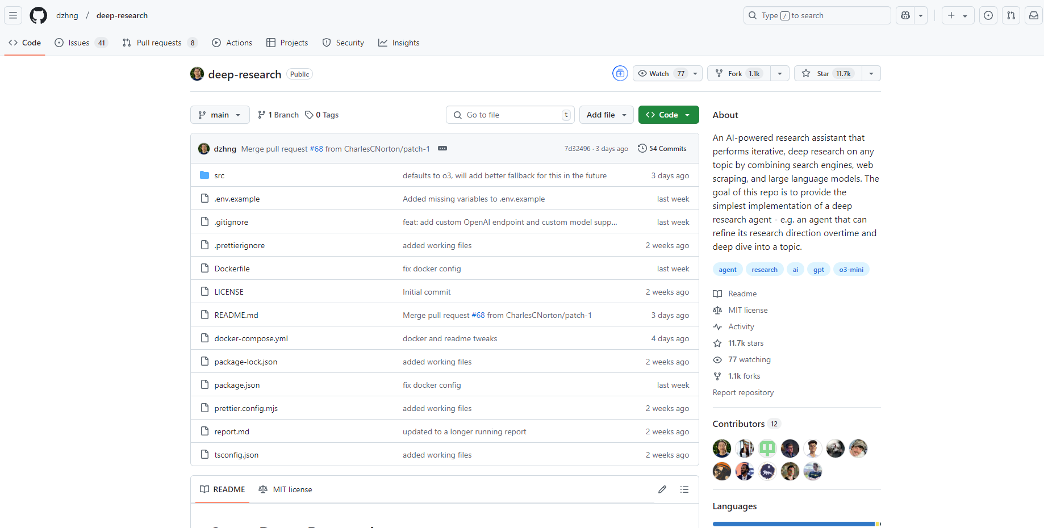Star the deep-research repository

click(x=828, y=73)
